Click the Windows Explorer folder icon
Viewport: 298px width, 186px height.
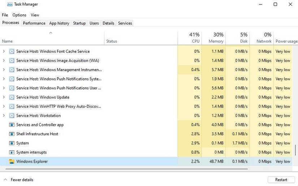coord(12,161)
